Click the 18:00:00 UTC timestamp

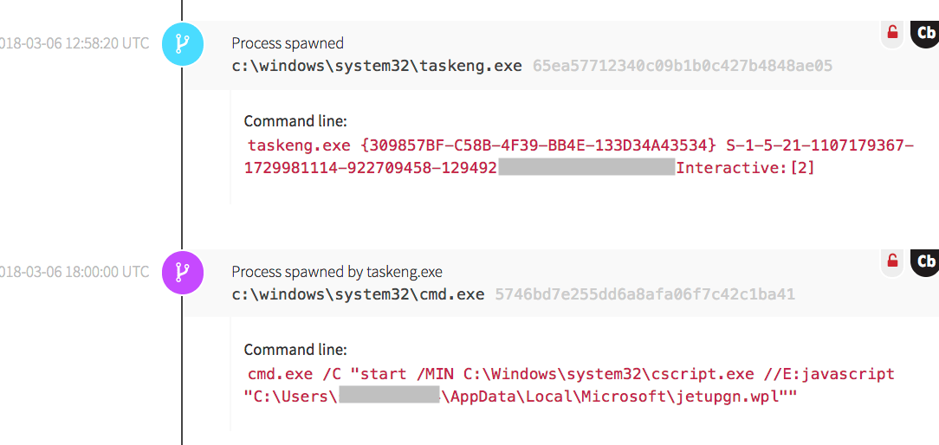point(74,272)
